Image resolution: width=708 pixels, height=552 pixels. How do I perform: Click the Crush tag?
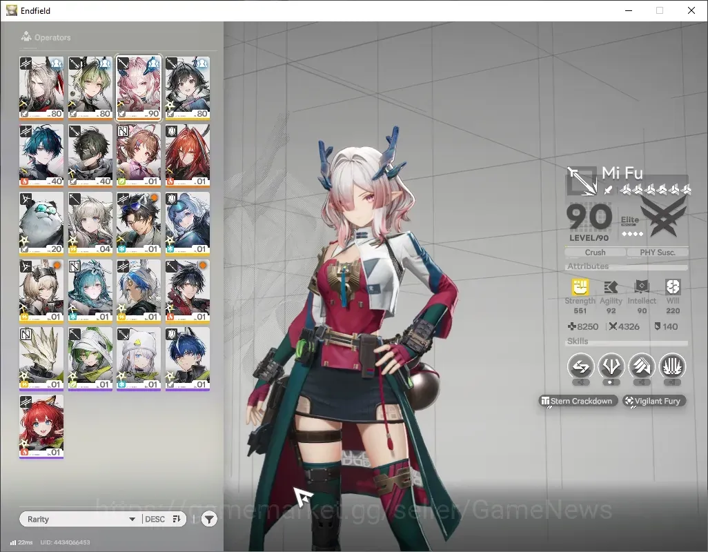point(595,253)
